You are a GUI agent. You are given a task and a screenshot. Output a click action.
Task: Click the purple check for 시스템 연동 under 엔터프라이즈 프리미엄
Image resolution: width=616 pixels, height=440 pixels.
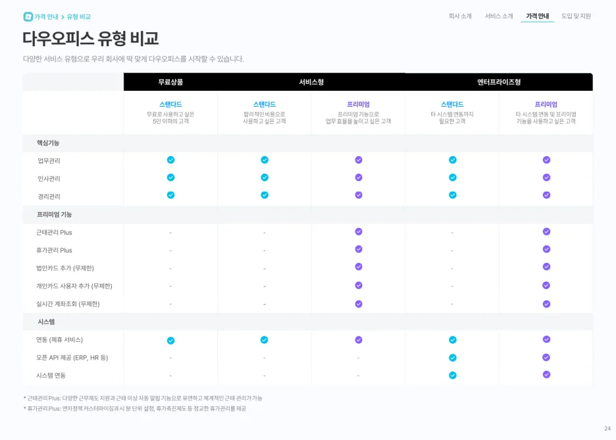[546, 375]
